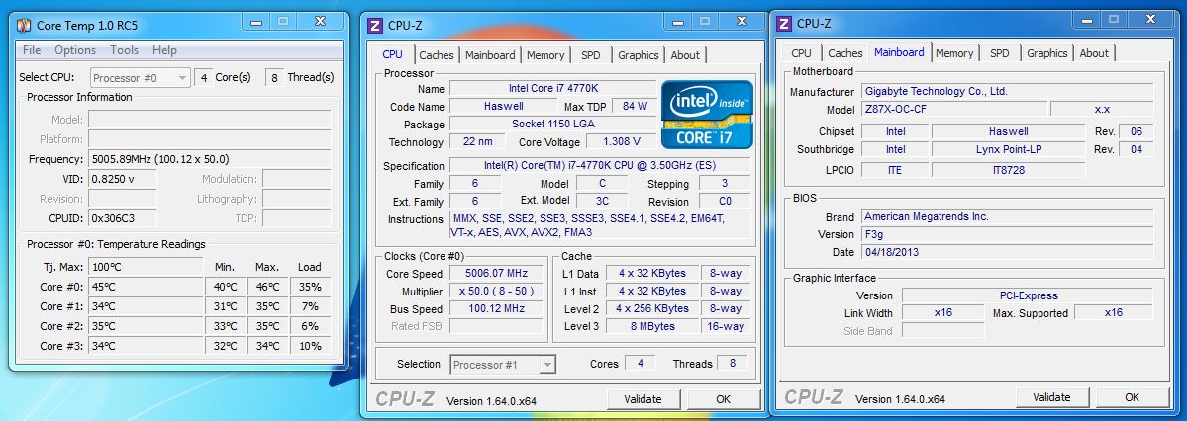Click the Tj. Max value 100°C
Screen dimensions: 1187x421
[x=147, y=267]
